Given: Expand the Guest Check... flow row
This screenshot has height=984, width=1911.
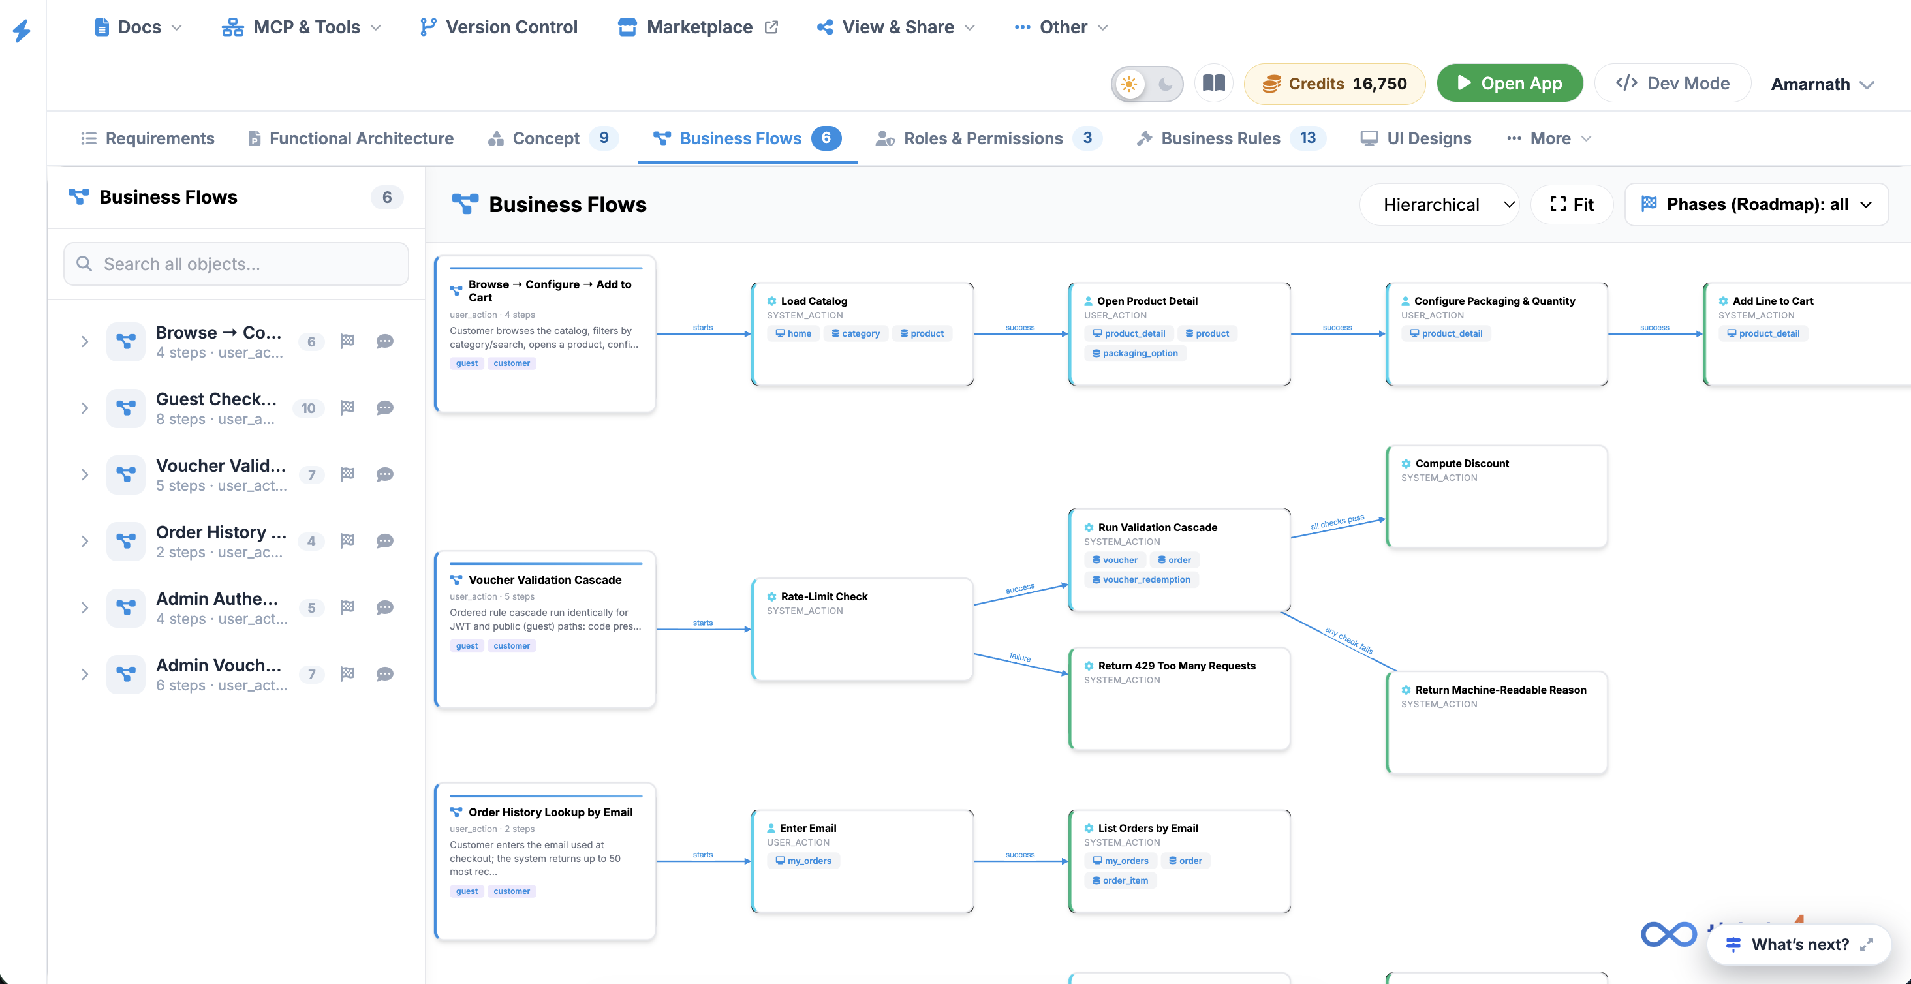Looking at the screenshot, I should click(85, 408).
